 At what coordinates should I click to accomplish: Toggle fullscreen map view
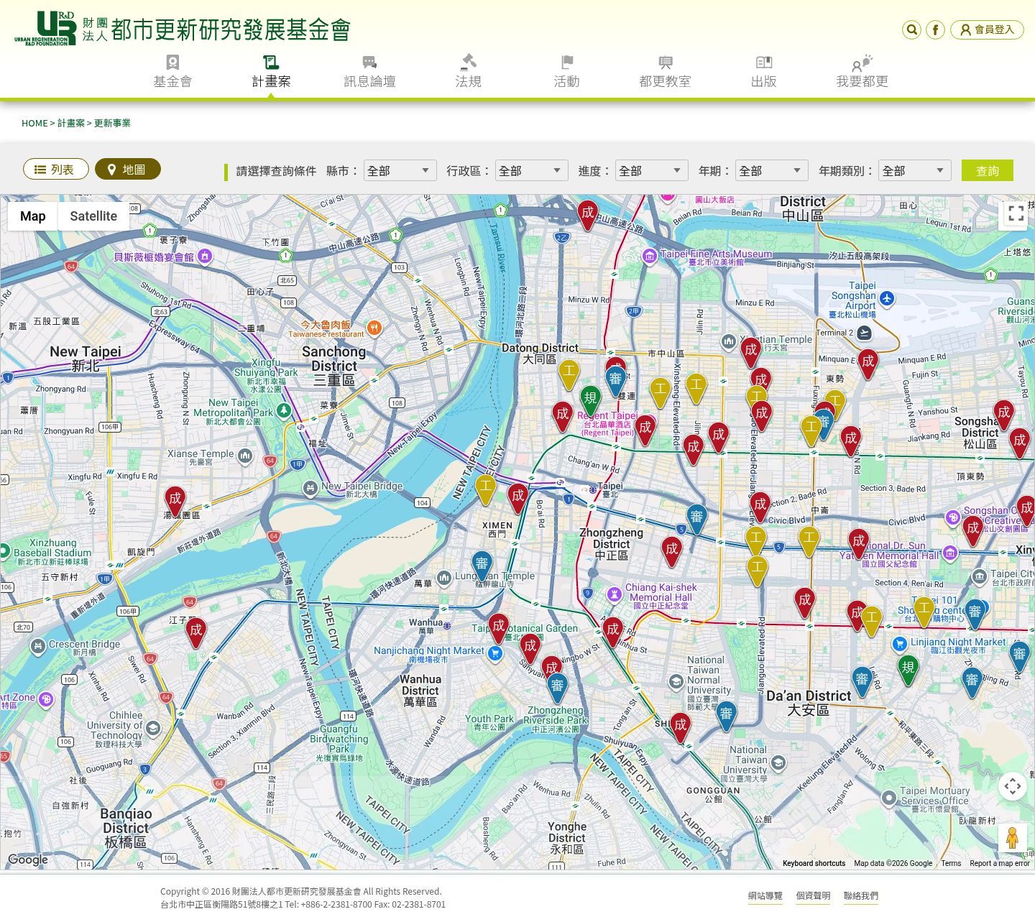tap(1016, 213)
